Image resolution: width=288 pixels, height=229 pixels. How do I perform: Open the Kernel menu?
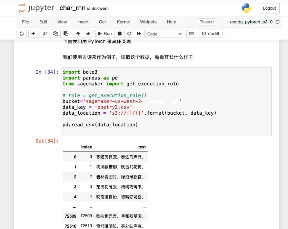123,22
